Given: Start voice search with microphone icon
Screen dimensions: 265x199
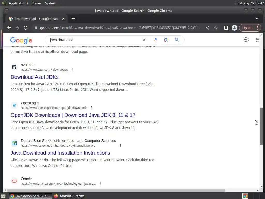Looking at the screenshot, I should [x=156, y=40].
